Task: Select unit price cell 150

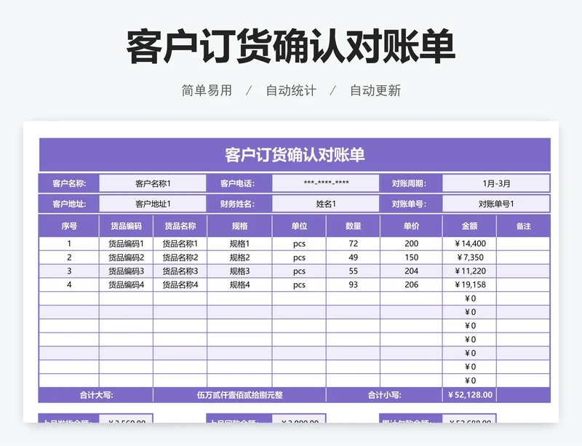Action: coord(411,258)
